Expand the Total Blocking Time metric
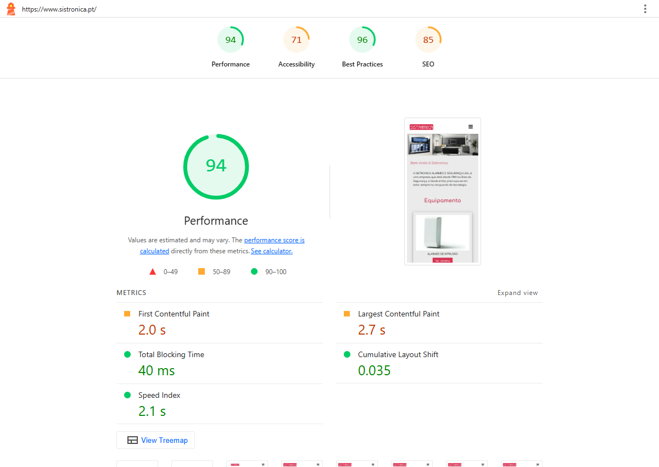 pyautogui.click(x=220, y=363)
